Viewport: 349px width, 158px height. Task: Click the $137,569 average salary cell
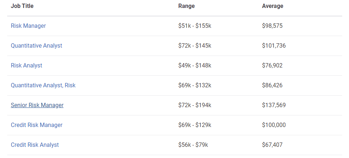[x=274, y=105]
